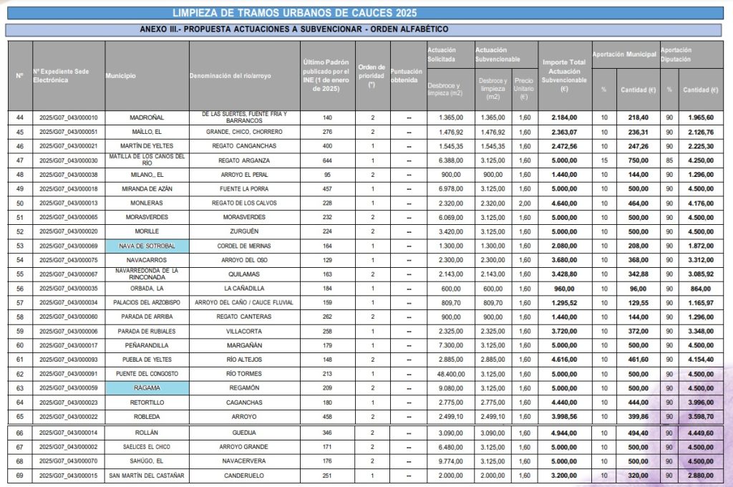Select ORBADA, LA municipality

(x=147, y=288)
